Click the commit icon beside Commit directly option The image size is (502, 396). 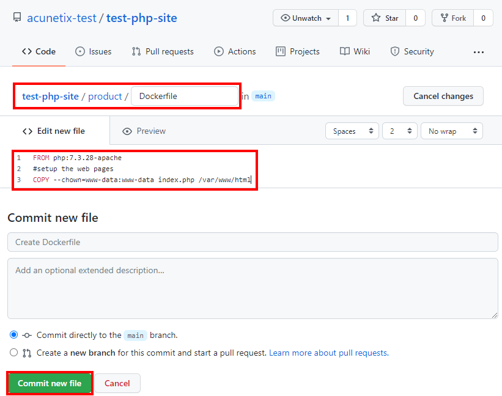27,335
